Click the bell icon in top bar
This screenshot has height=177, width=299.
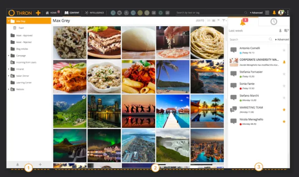pyautogui.click(x=274, y=13)
